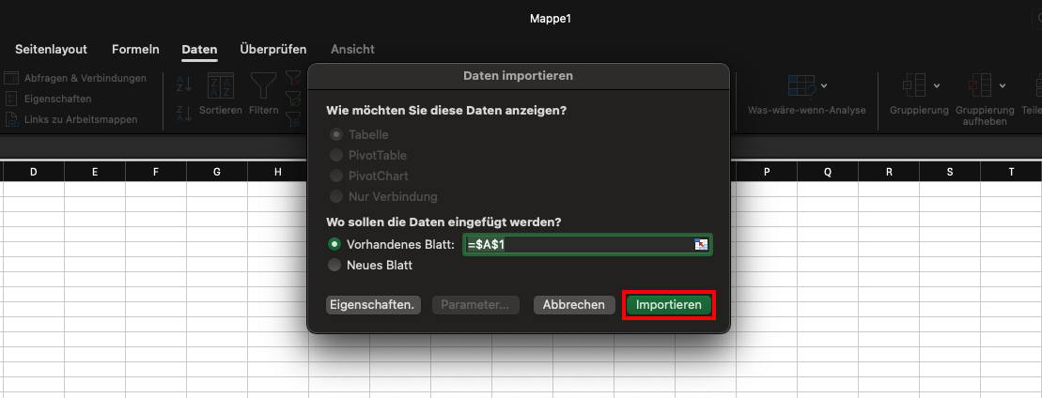Viewport: 1042px width, 398px height.
Task: Click the =$A$1 cell reference field
Action: [578, 244]
